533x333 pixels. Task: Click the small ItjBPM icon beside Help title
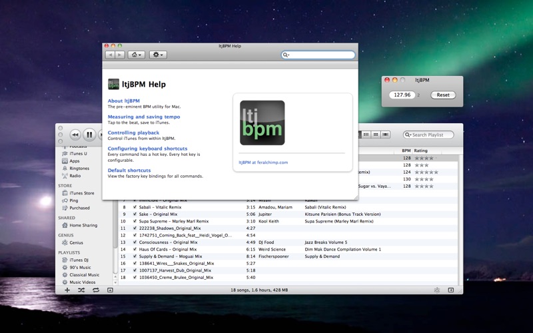113,85
